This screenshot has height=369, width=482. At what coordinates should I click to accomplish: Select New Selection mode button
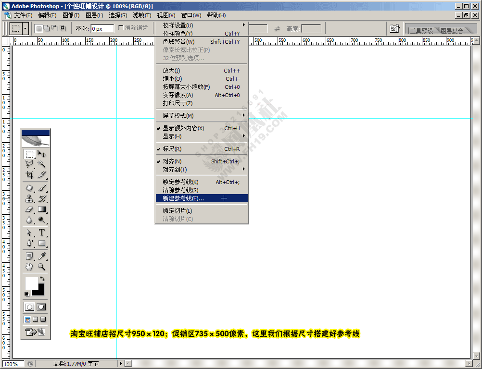(x=39, y=28)
